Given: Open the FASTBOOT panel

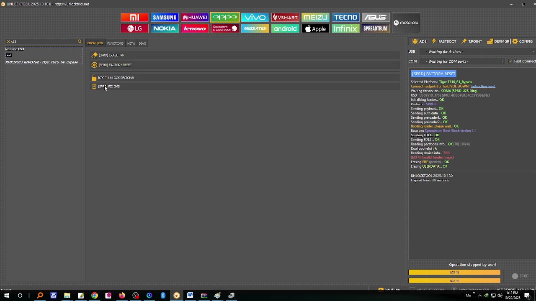Looking at the screenshot, I should 444,41.
